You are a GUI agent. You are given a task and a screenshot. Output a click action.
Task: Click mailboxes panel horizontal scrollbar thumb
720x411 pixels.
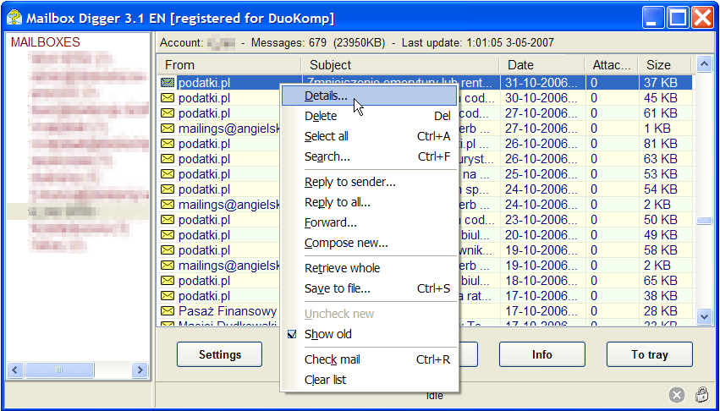(60, 370)
